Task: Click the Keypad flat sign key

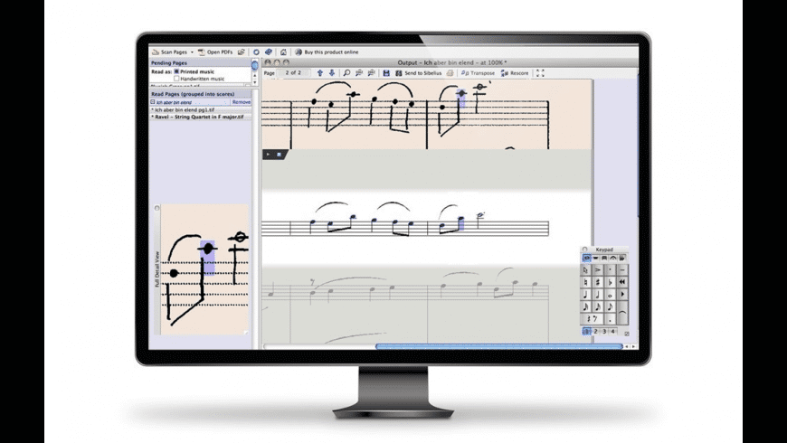Action: [x=610, y=282]
